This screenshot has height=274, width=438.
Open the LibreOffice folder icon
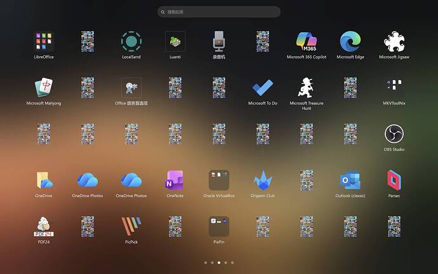click(44, 41)
